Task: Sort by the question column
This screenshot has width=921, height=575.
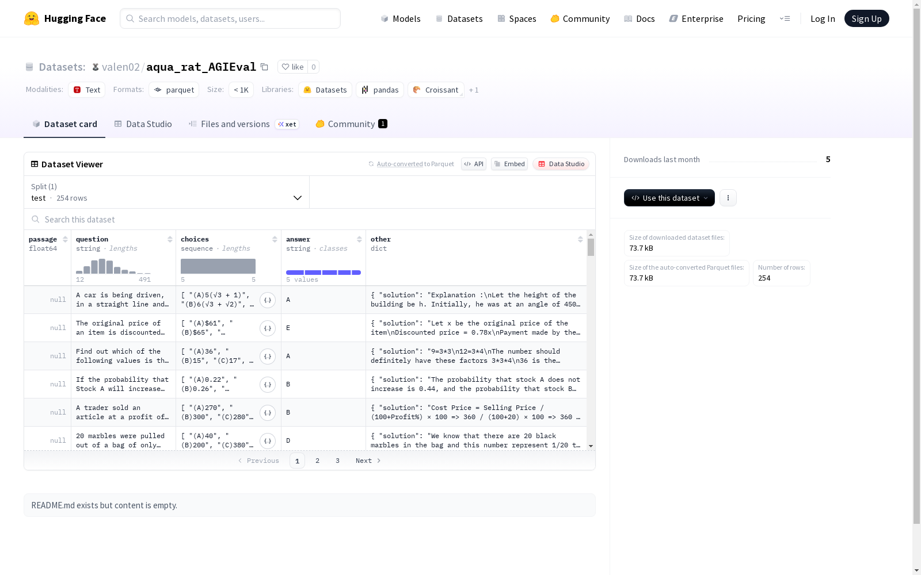Action: [x=170, y=239]
